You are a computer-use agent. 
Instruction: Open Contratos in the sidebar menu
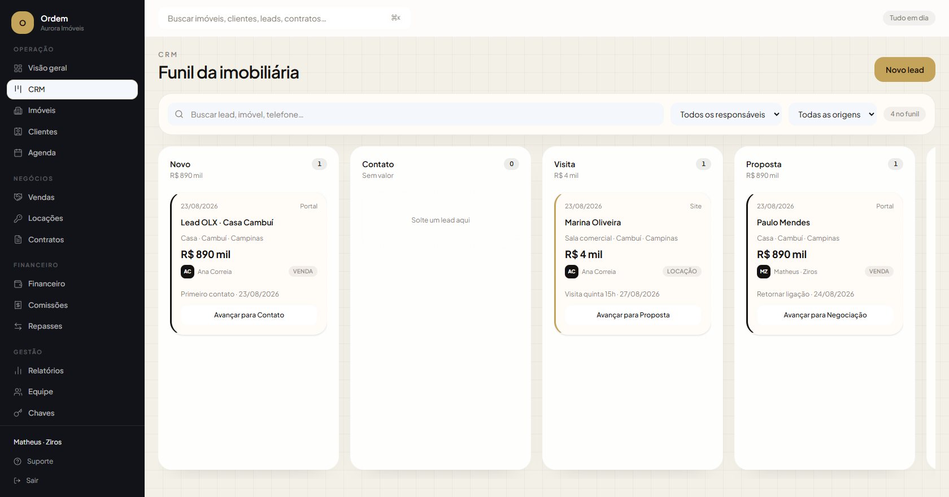click(72, 239)
